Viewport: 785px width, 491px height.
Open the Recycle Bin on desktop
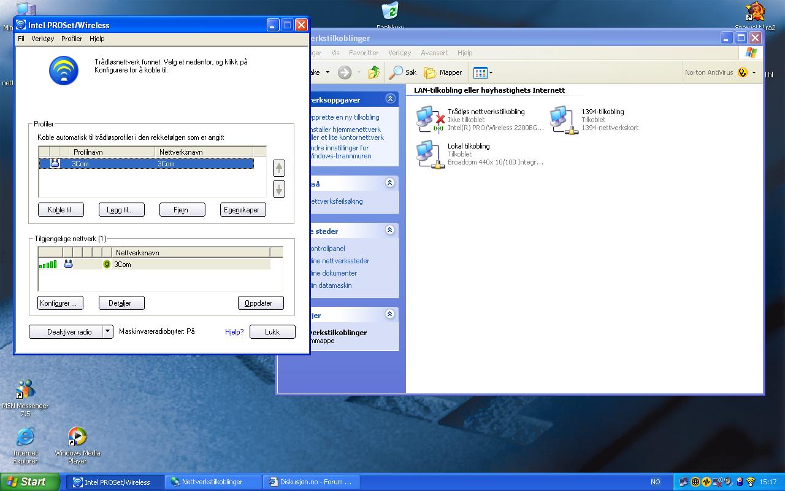coord(390,11)
